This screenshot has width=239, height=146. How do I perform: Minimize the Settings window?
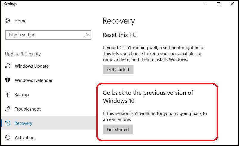(205, 4)
